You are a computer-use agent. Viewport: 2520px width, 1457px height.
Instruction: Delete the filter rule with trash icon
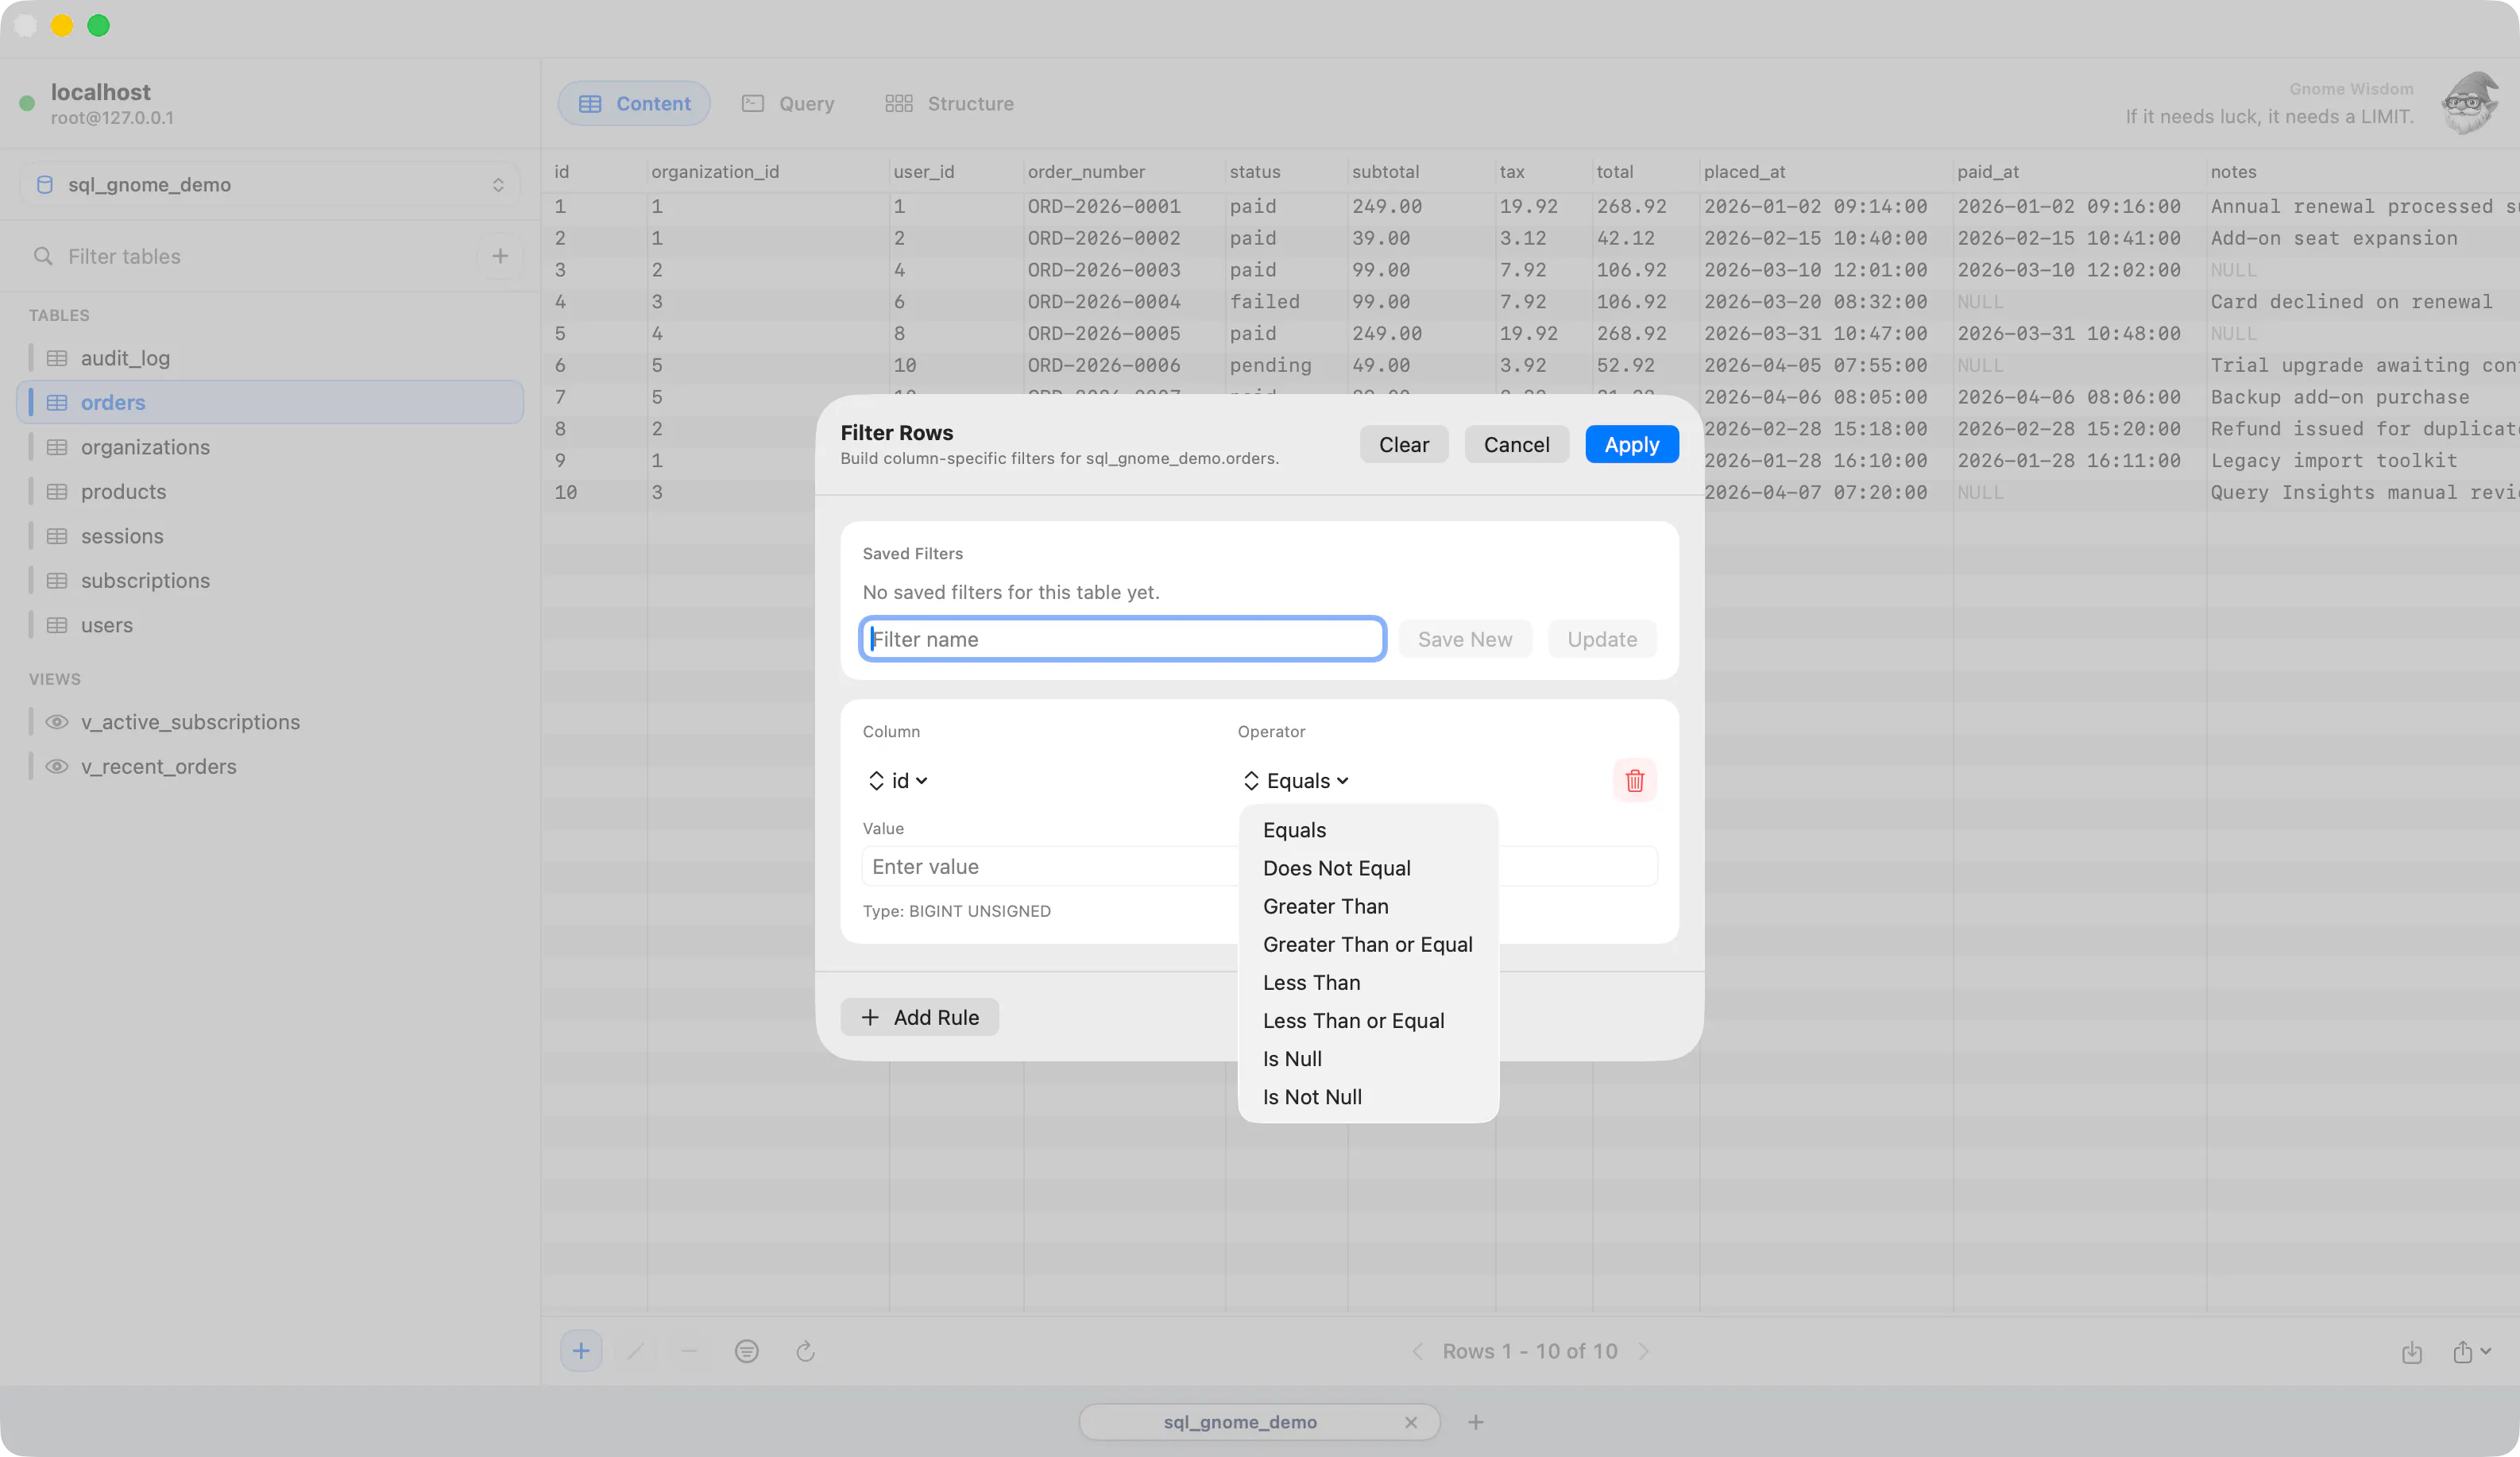tap(1634, 780)
